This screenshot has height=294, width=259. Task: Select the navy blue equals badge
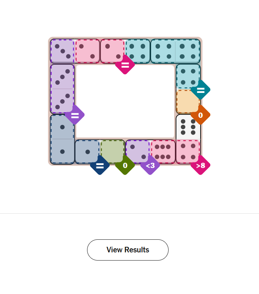[100, 165]
